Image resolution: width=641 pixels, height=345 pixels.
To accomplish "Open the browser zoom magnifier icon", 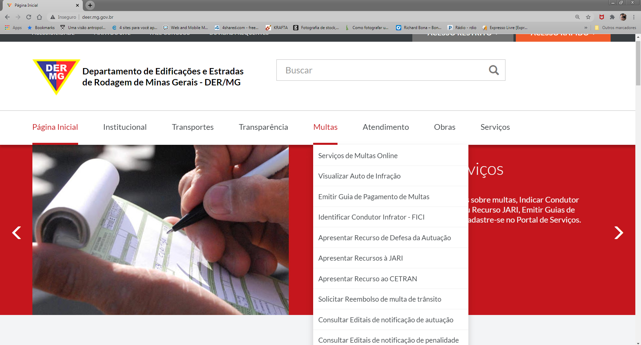I will click(x=577, y=17).
